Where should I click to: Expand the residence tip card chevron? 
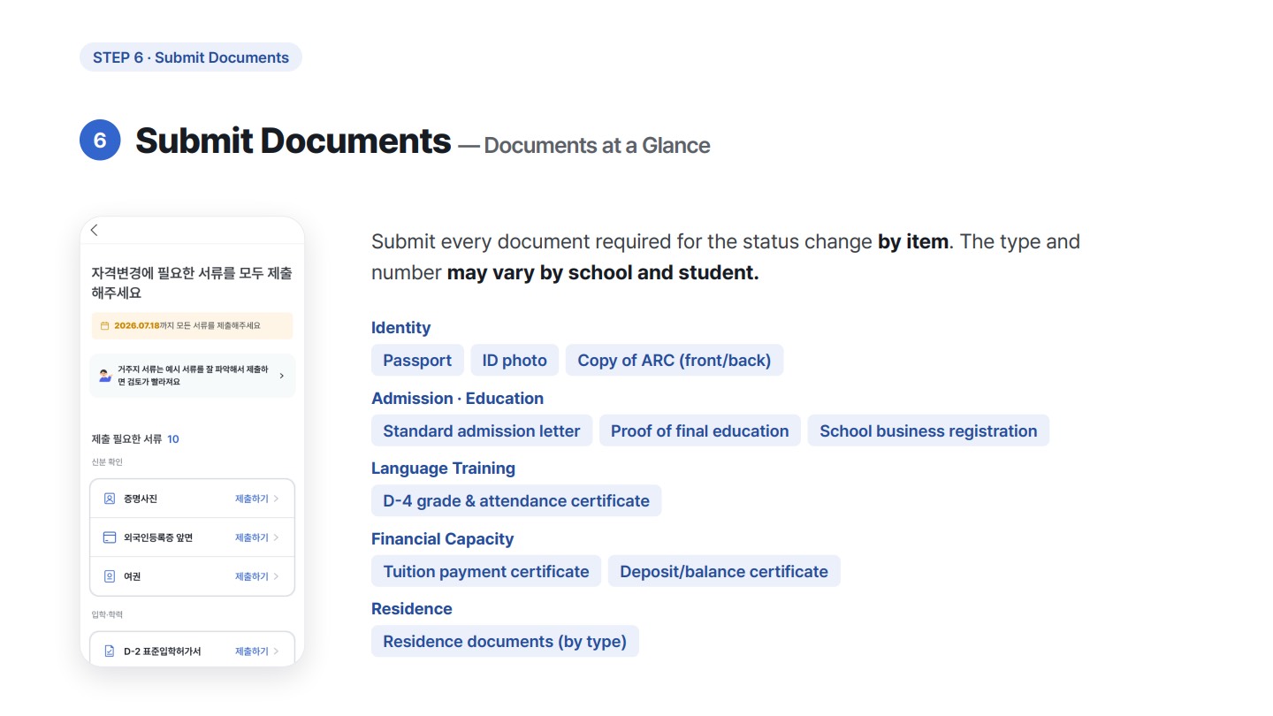click(x=282, y=376)
